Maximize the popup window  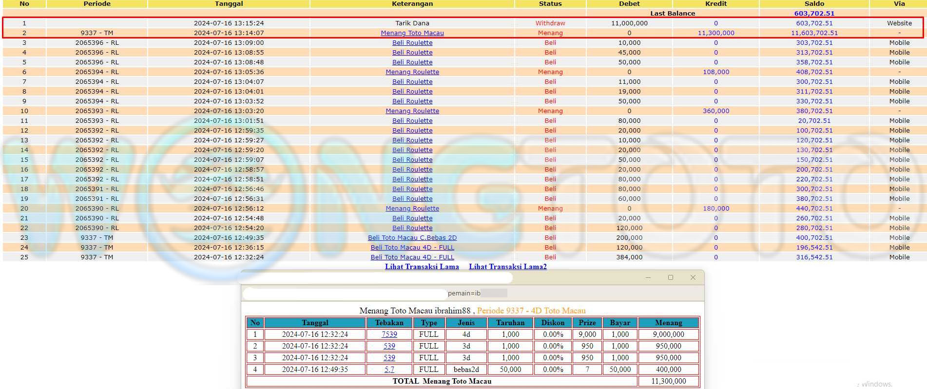click(670, 277)
